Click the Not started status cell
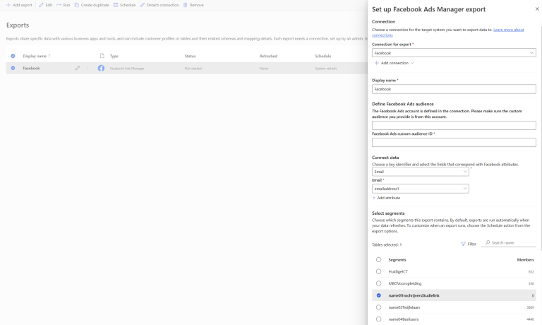Viewport: 542px width, 325px height. pos(193,69)
